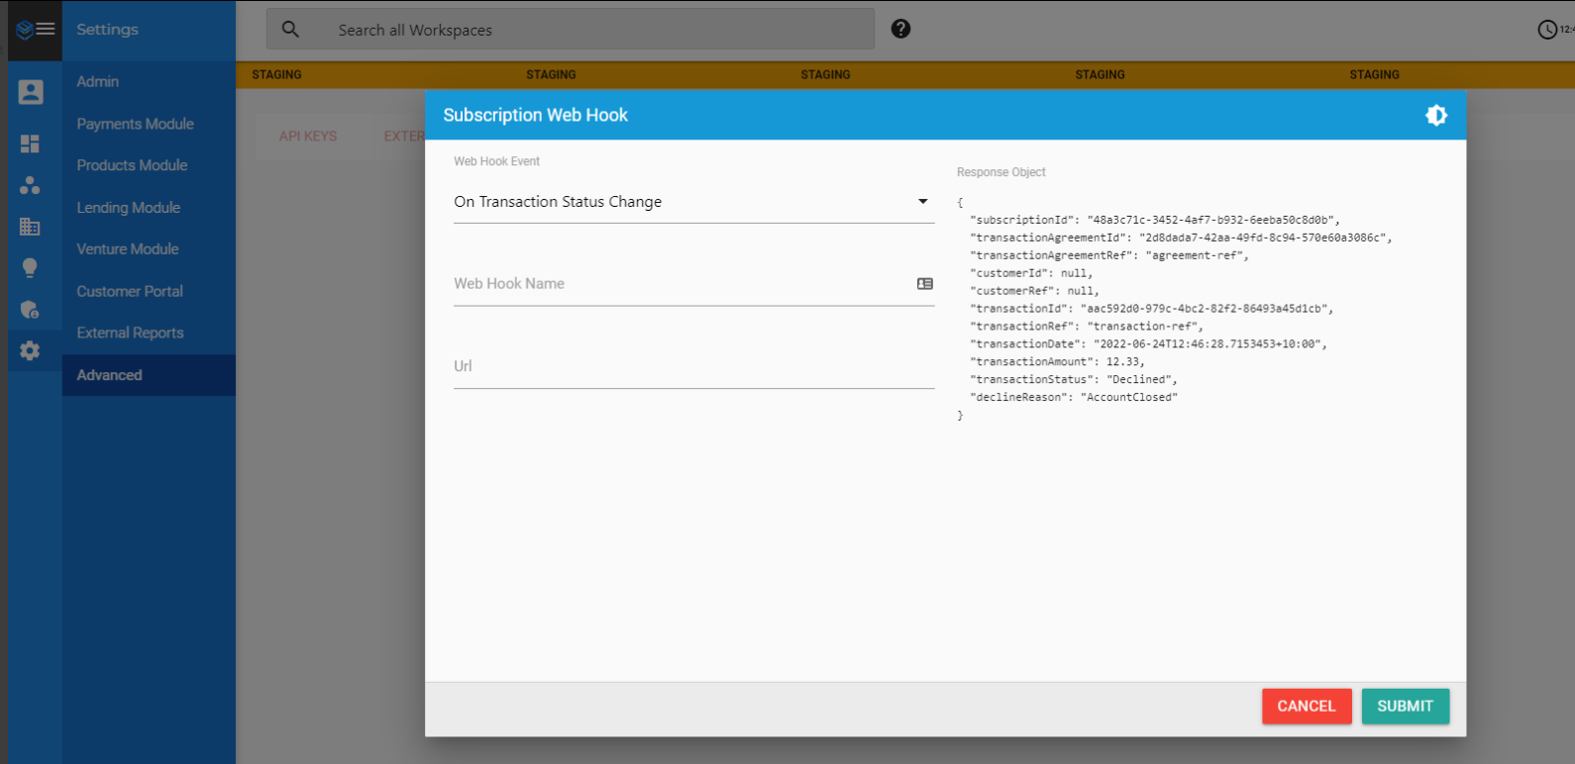Screen dimensions: 1575x764
Task: Click the clock icon at top right
Action: pos(1546,30)
